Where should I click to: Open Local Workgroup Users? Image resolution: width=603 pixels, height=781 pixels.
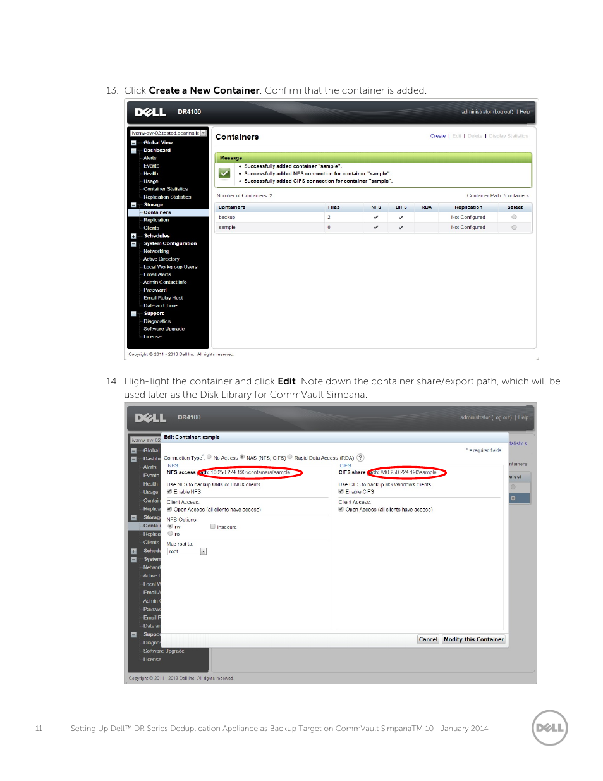(171, 267)
